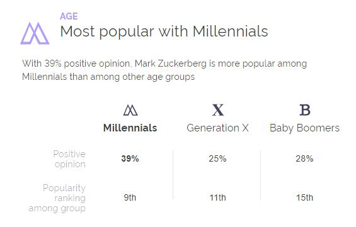The width and height of the screenshot is (356, 227).
Task: Click the 39% Millennials positive opinion value
Action: [x=130, y=158]
